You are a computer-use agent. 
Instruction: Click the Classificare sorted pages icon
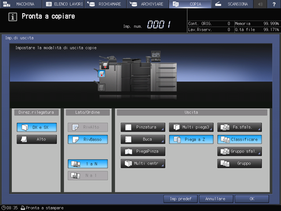pos(225,139)
